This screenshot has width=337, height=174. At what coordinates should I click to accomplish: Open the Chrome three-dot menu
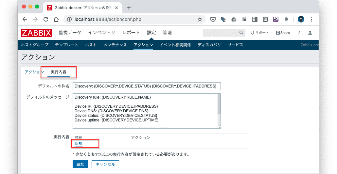(311, 19)
